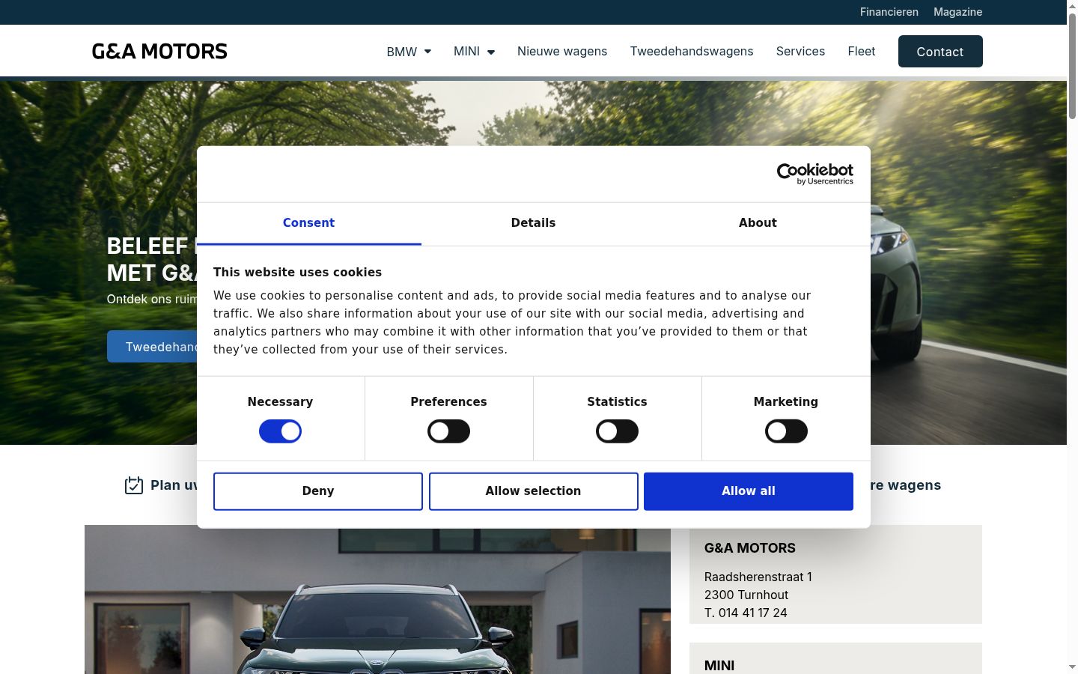The height and width of the screenshot is (674, 1078).
Task: Click the 2300 Turnhout text
Action: click(x=746, y=595)
